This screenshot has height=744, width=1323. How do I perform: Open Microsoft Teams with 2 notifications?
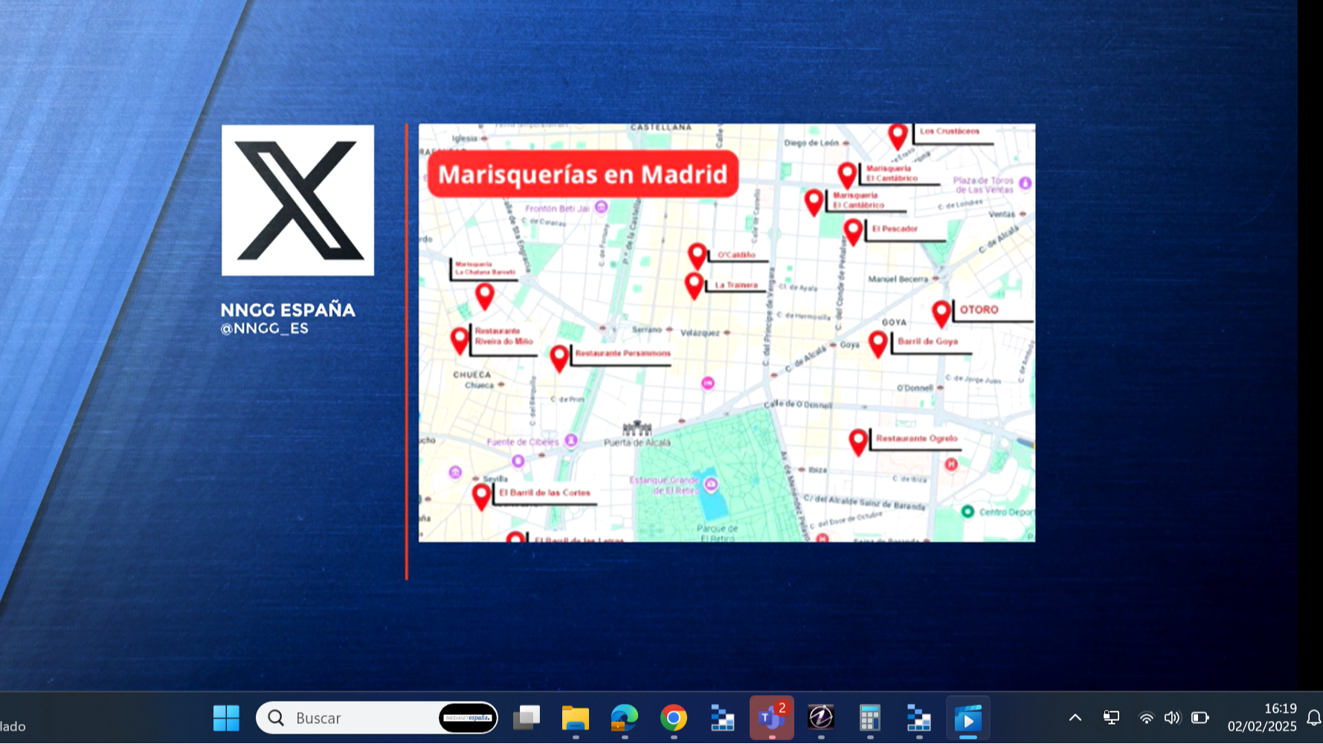pyautogui.click(x=771, y=718)
